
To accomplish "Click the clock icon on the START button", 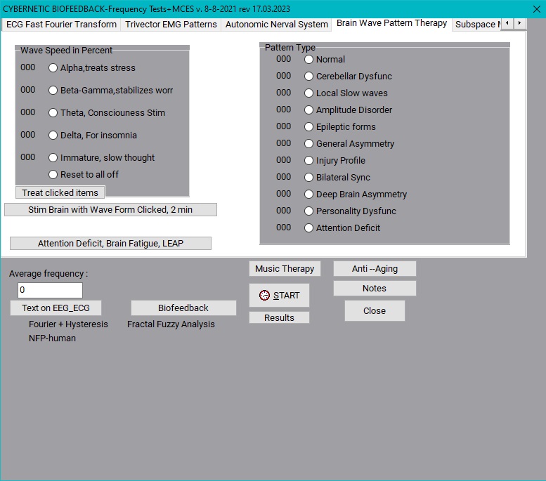I will click(264, 295).
